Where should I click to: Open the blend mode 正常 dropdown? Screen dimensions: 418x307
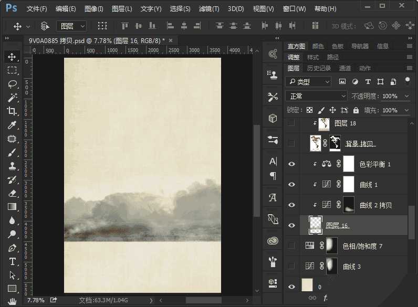pyautogui.click(x=316, y=96)
